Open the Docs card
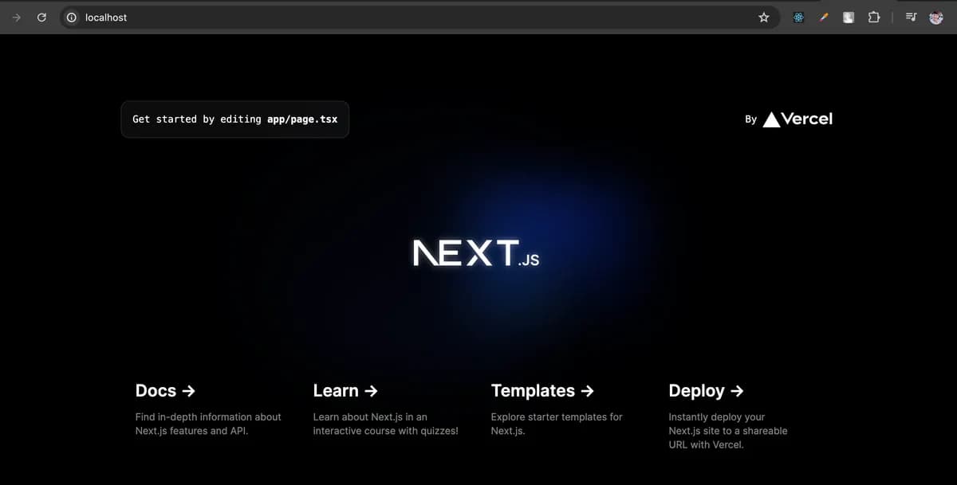957x485 pixels. point(210,410)
